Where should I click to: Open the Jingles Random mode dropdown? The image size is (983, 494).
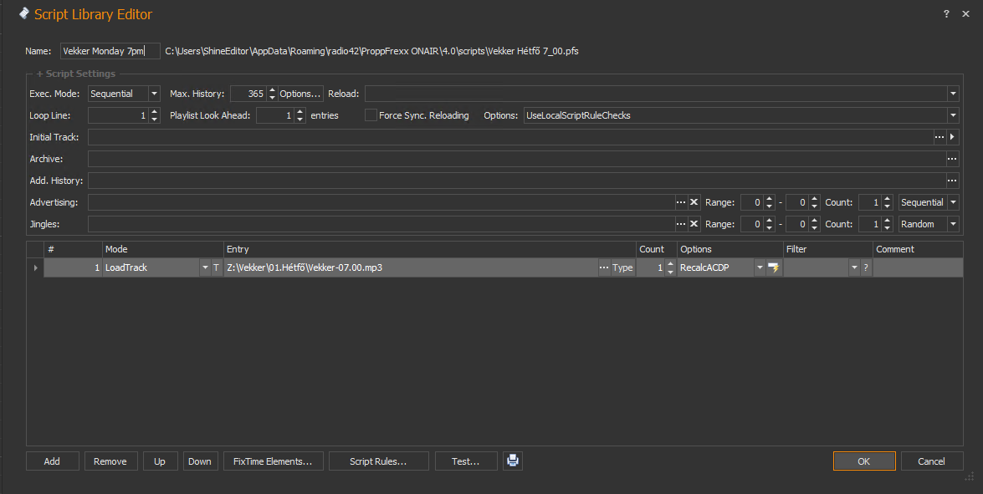tap(952, 224)
